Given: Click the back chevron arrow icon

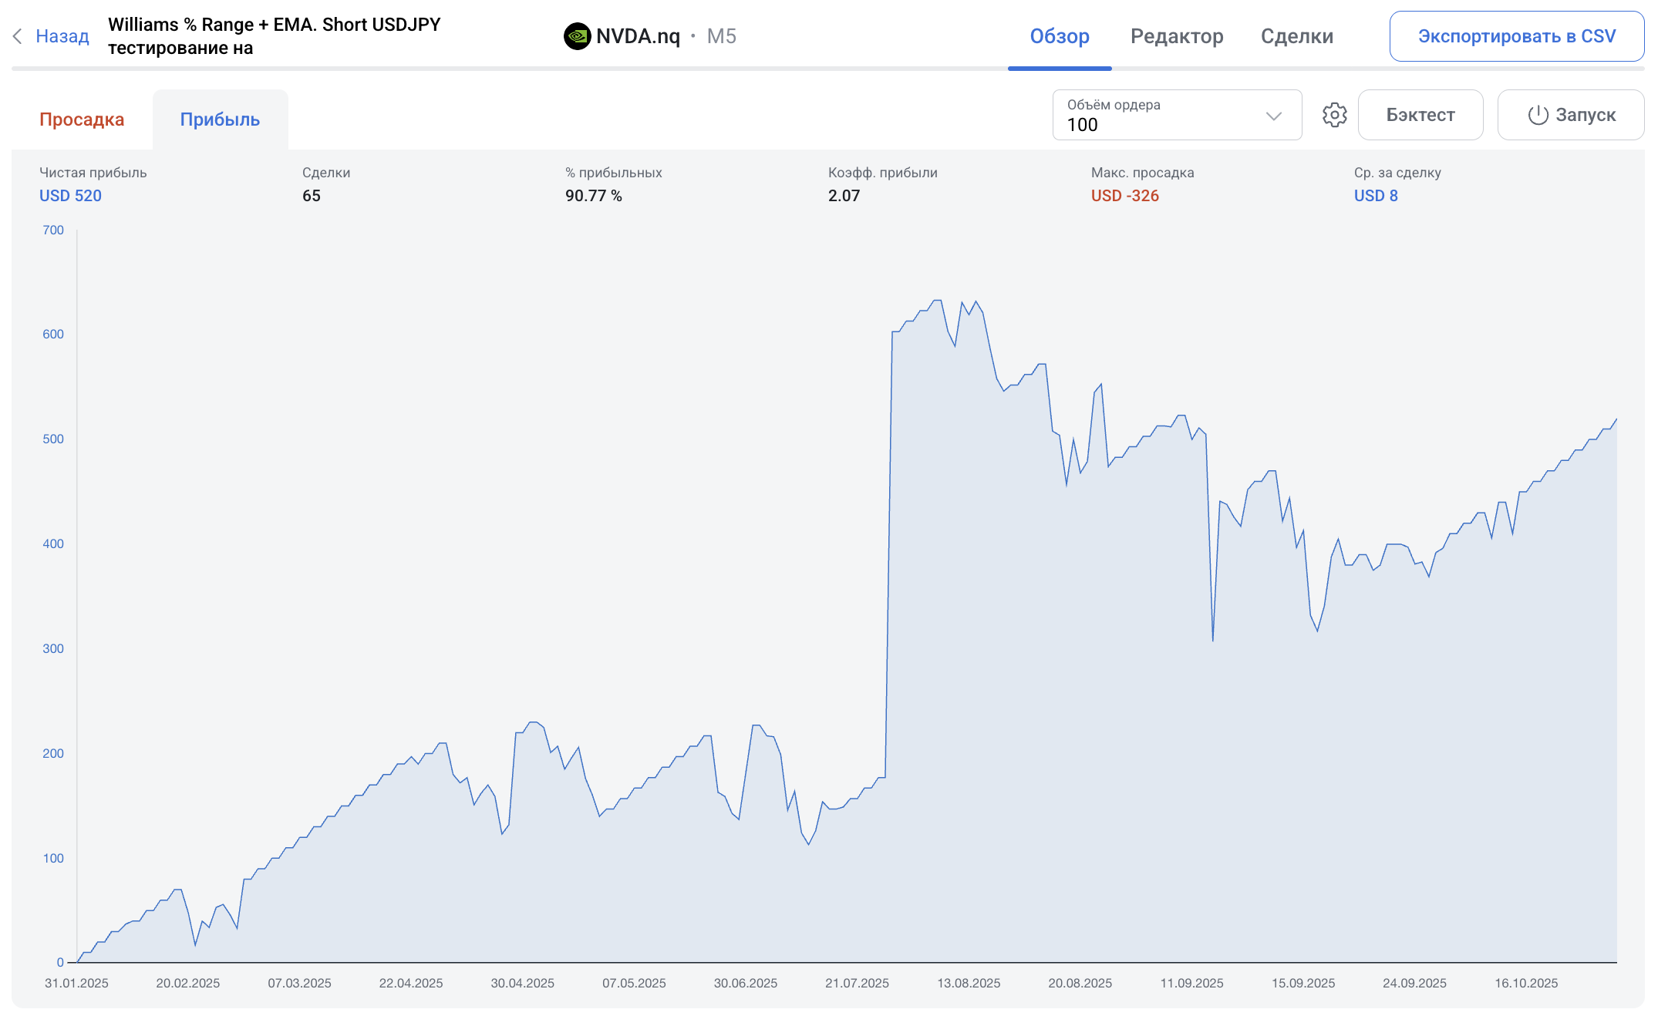Looking at the screenshot, I should click(18, 36).
